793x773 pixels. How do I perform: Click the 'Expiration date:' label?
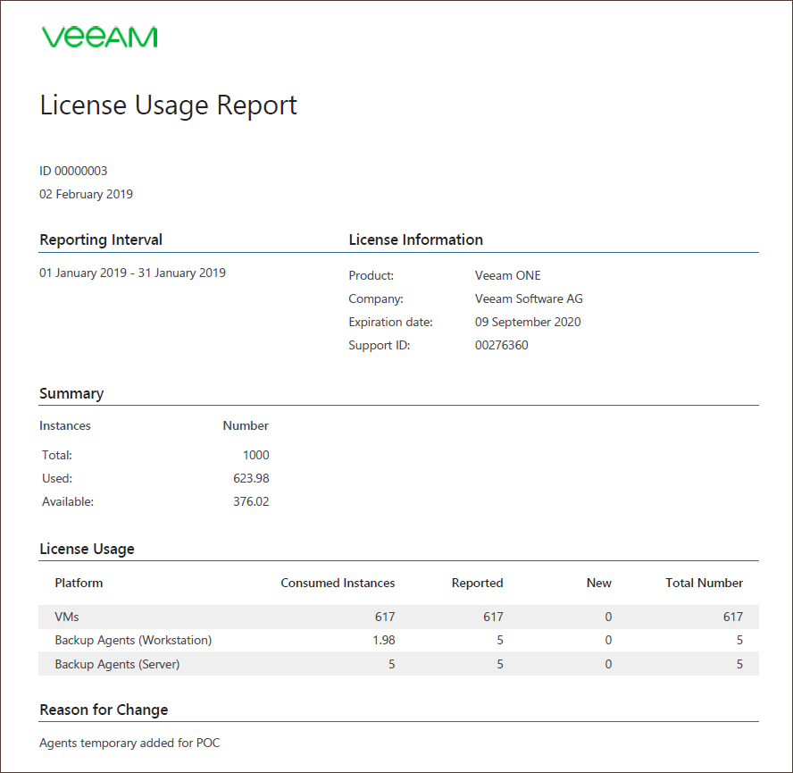390,323
